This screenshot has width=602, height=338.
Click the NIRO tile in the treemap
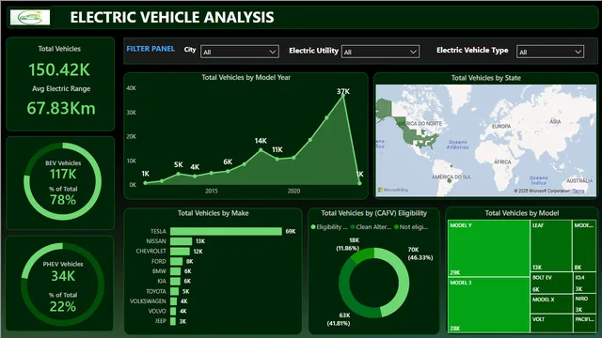click(x=584, y=303)
